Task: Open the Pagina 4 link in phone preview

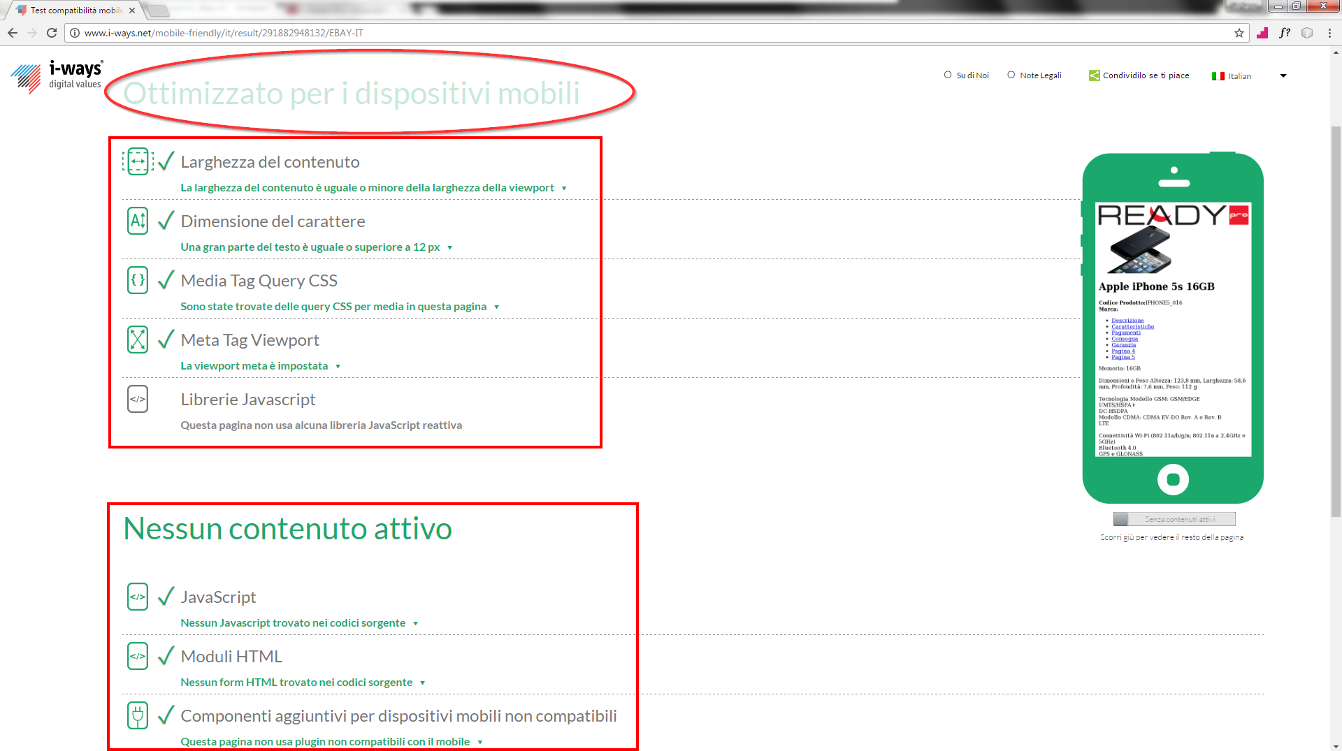Action: coord(1123,351)
